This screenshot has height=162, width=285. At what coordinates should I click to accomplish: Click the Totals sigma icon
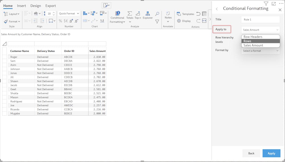(x=130, y=14)
